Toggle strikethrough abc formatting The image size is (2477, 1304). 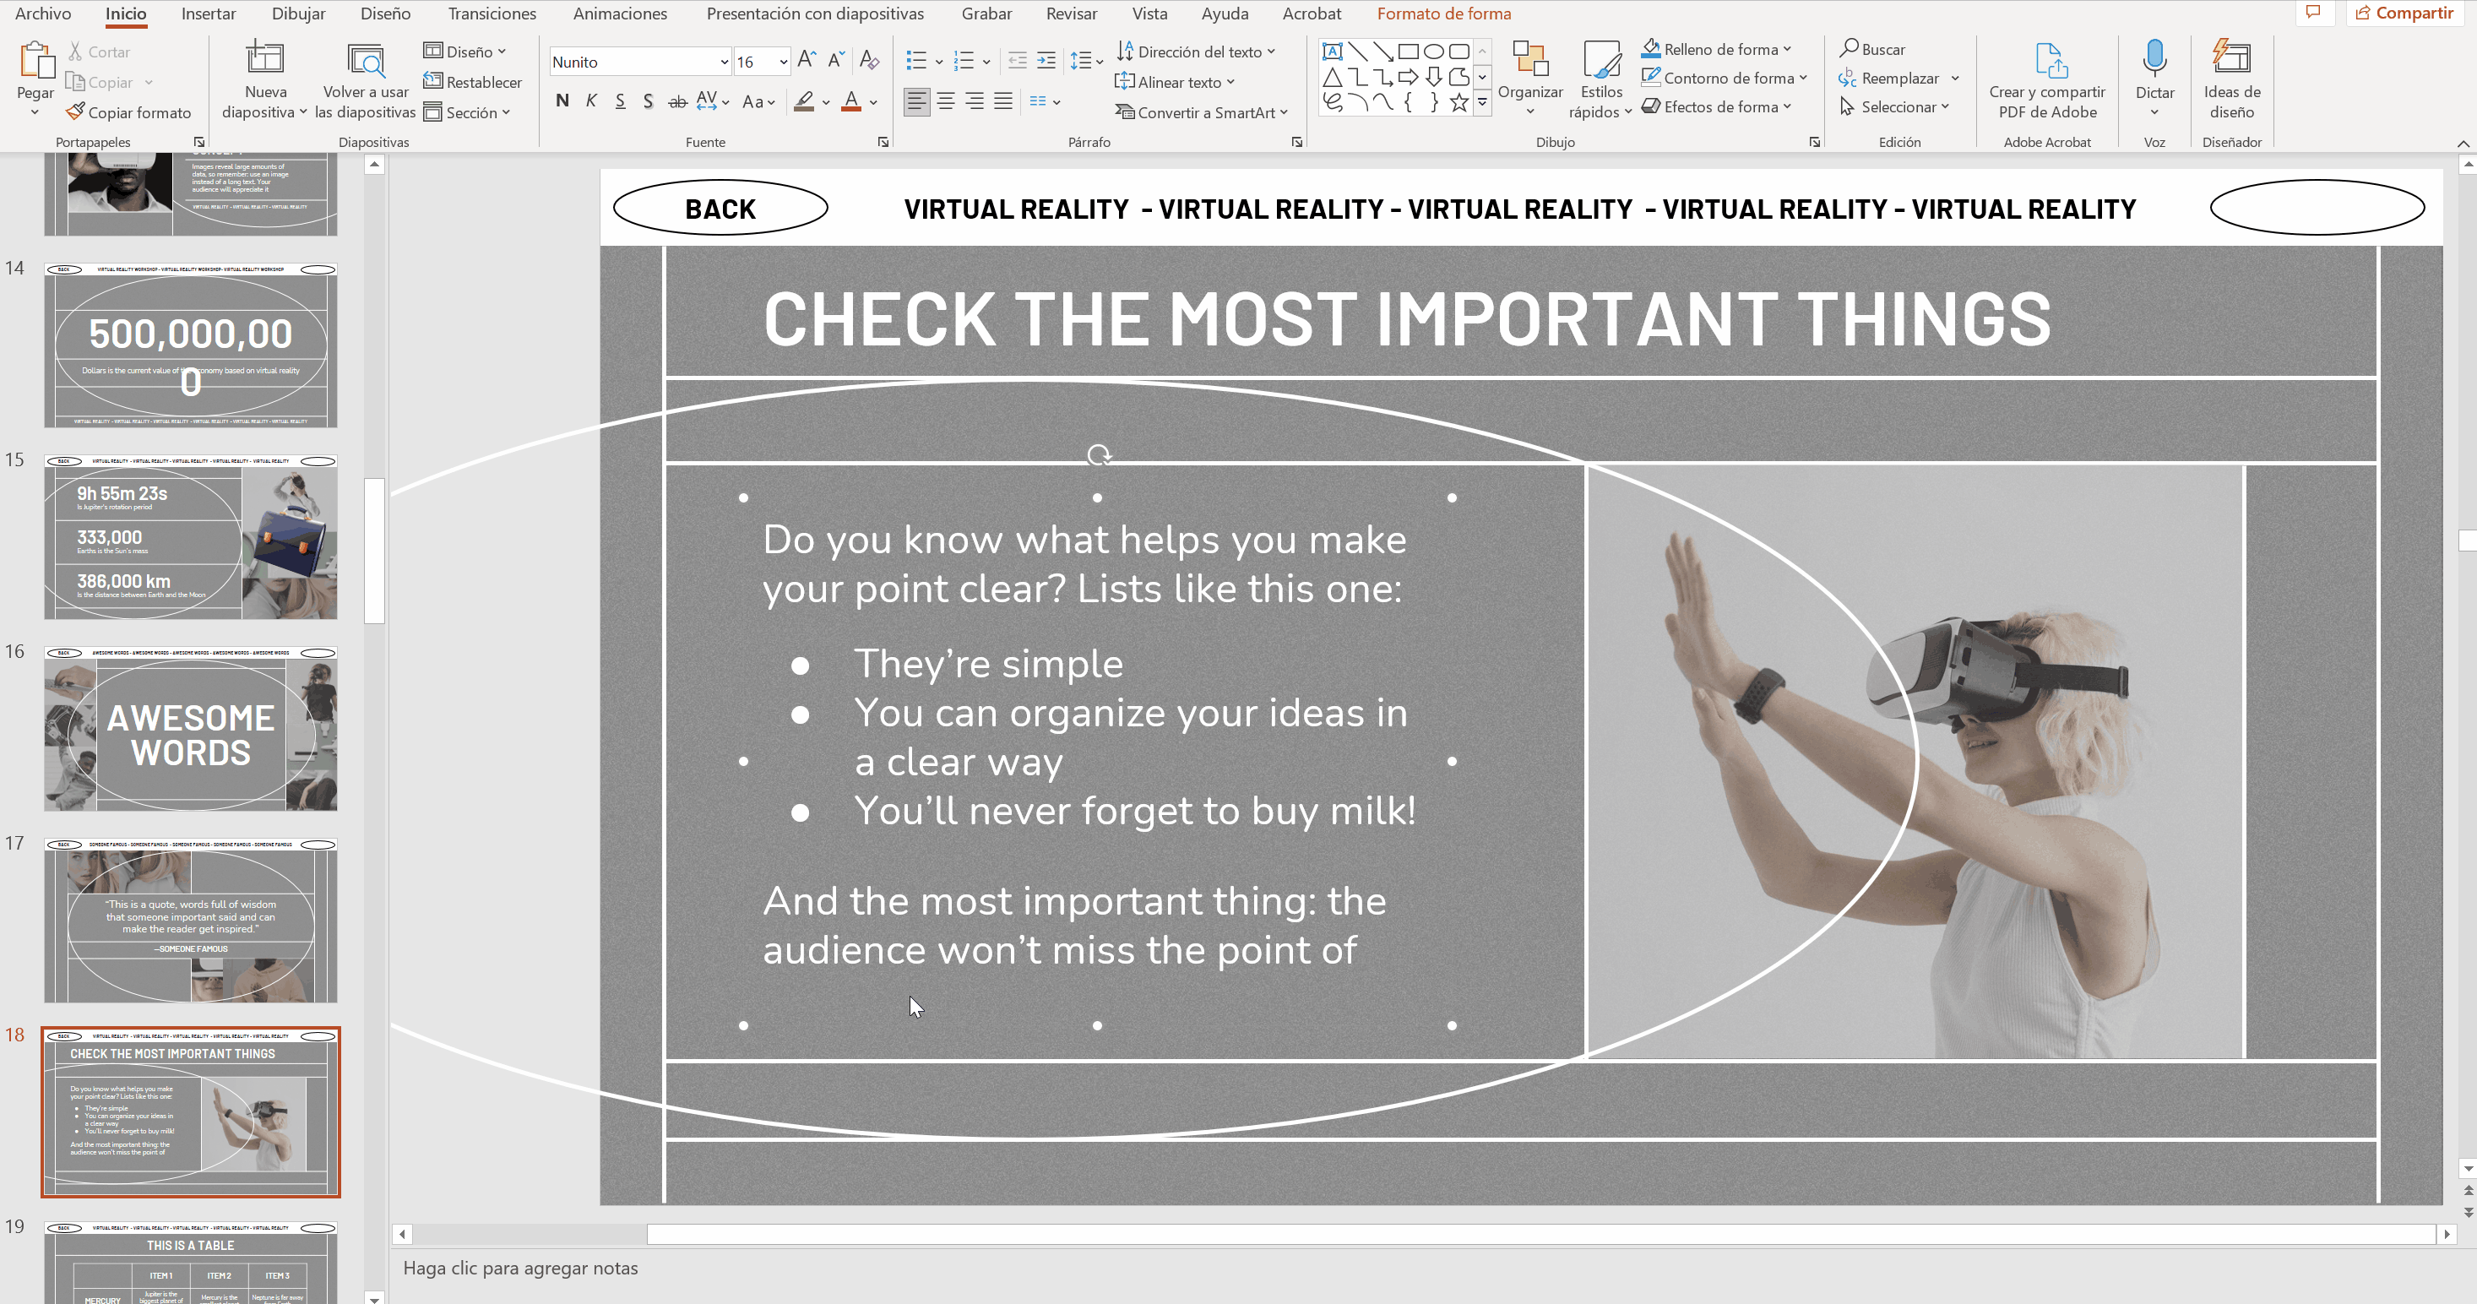tap(677, 101)
